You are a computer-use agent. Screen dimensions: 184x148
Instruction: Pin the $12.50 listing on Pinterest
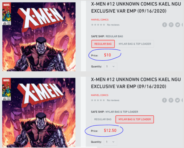click(171, 100)
